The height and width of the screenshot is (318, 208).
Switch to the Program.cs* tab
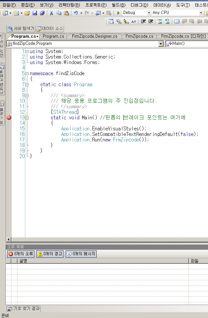point(25,36)
